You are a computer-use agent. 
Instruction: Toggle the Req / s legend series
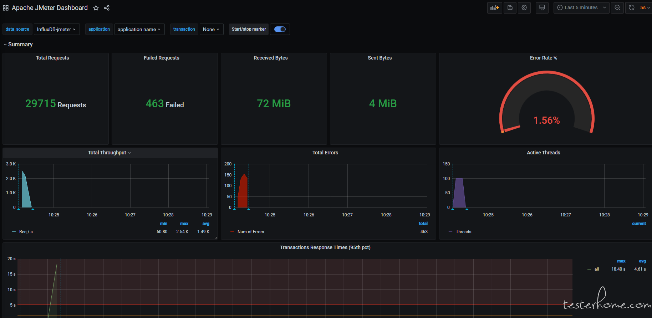pyautogui.click(x=26, y=232)
